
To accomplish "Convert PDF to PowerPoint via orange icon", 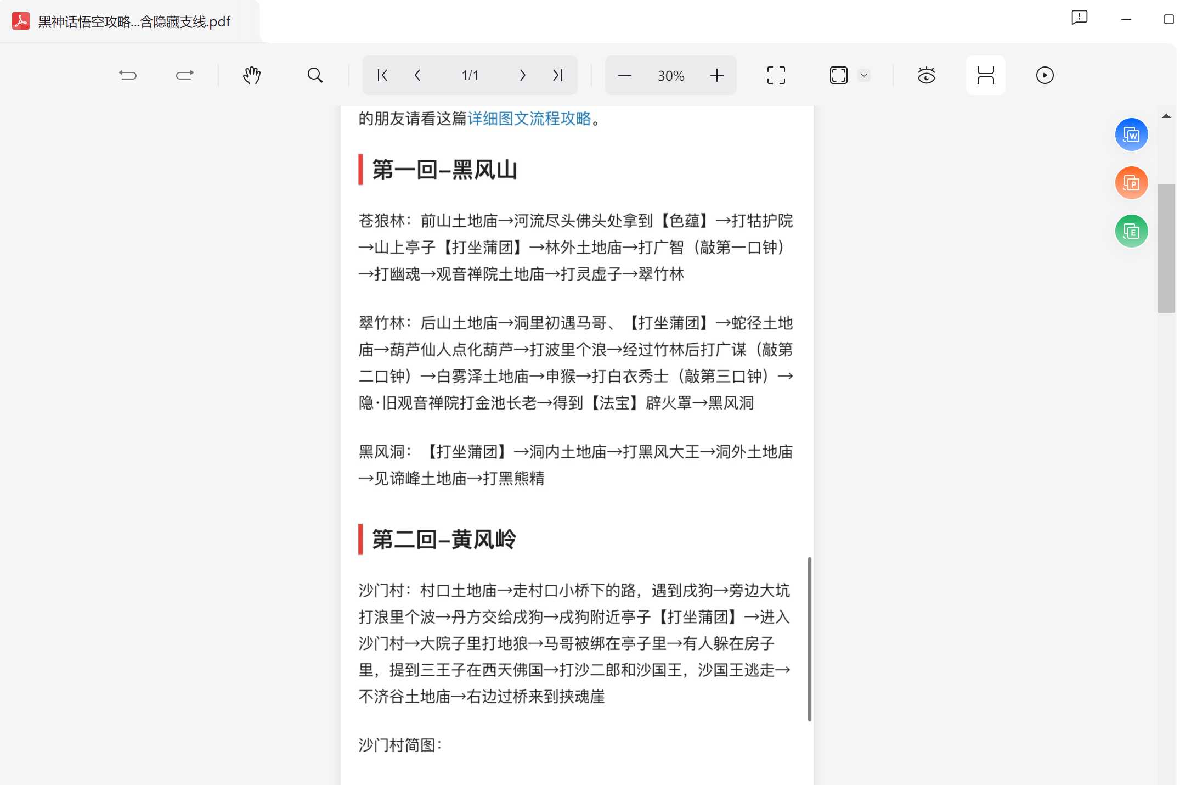I will pos(1132,183).
